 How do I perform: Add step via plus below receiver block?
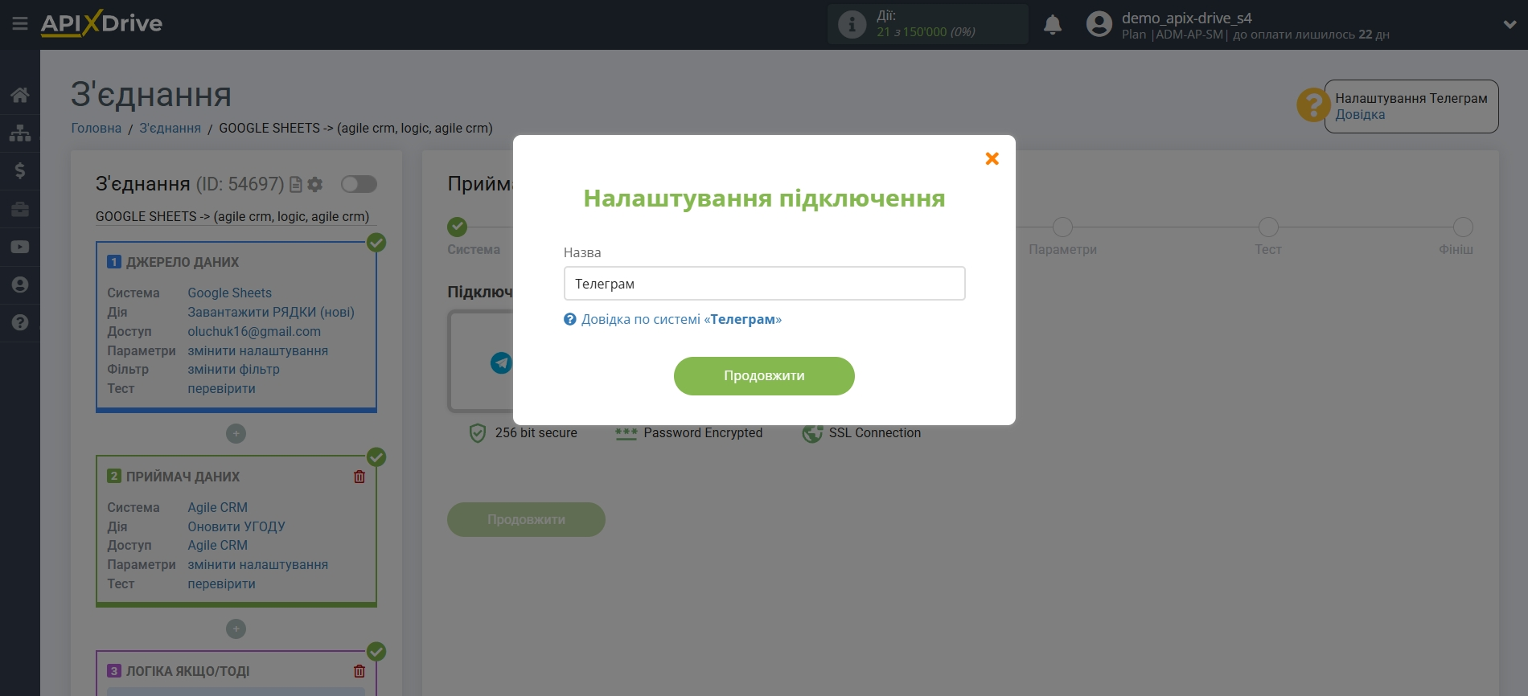[236, 629]
